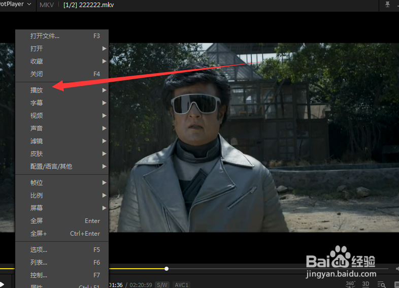Toggle the S/W decoder indicator
Viewport: 399px width, 288px height.
162,284
